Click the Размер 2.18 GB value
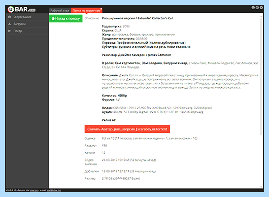The height and width of the screenshot is (197, 269). coord(121,178)
